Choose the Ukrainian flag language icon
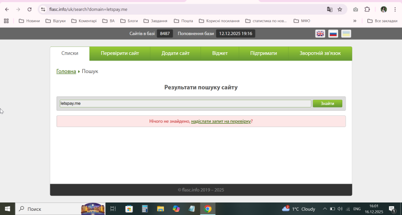Screen dimensions: 402x215 pos(346,33)
